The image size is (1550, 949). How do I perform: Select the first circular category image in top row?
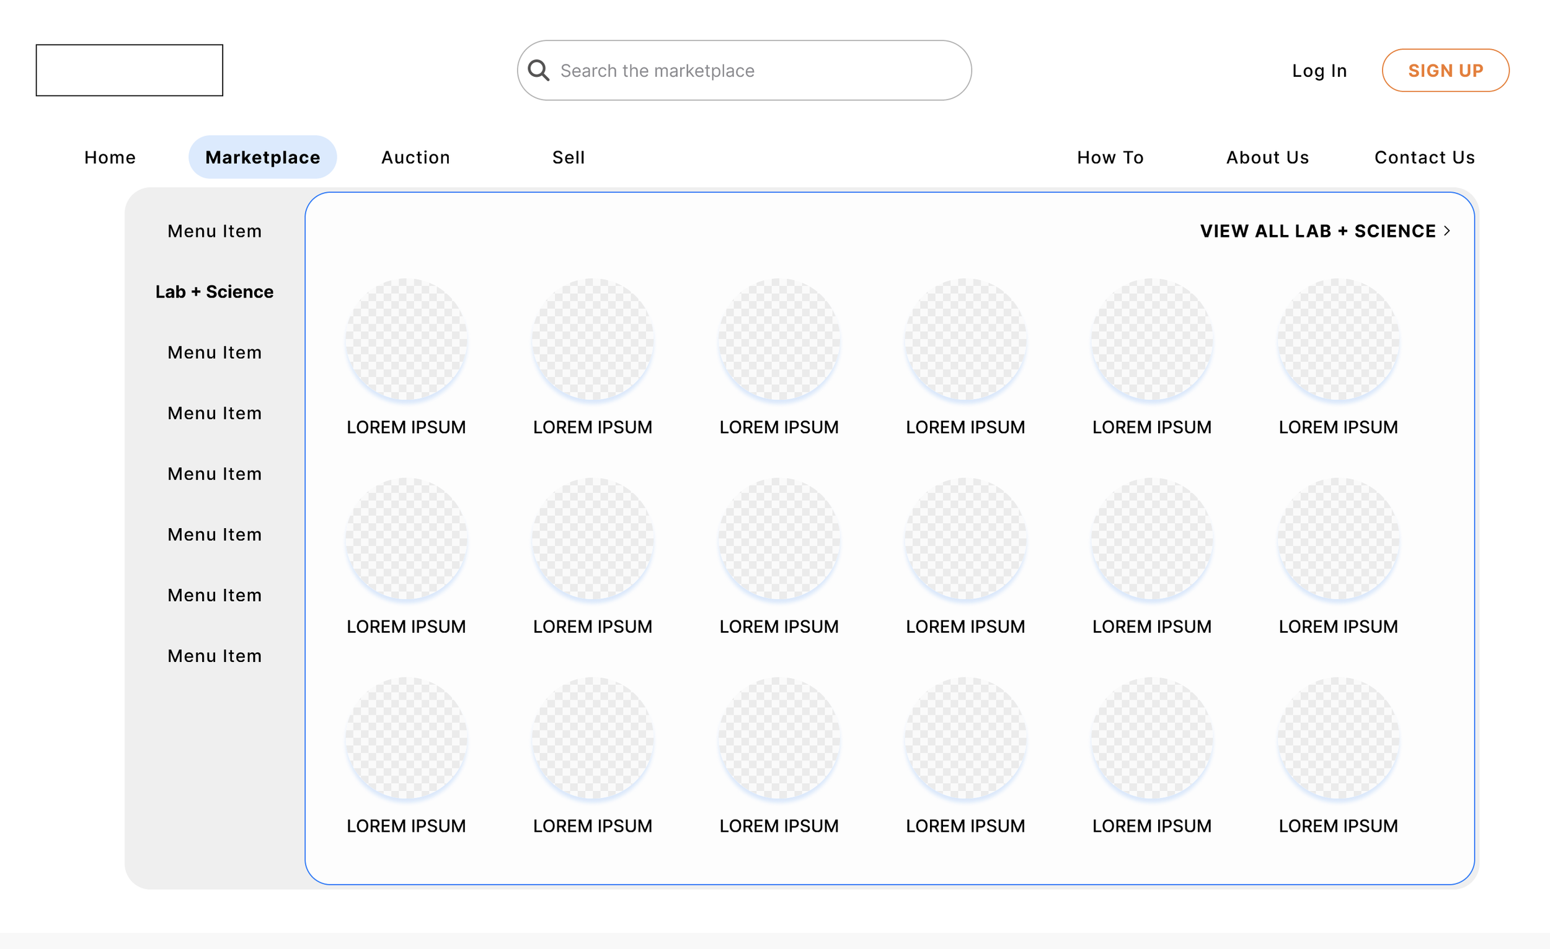pos(405,340)
